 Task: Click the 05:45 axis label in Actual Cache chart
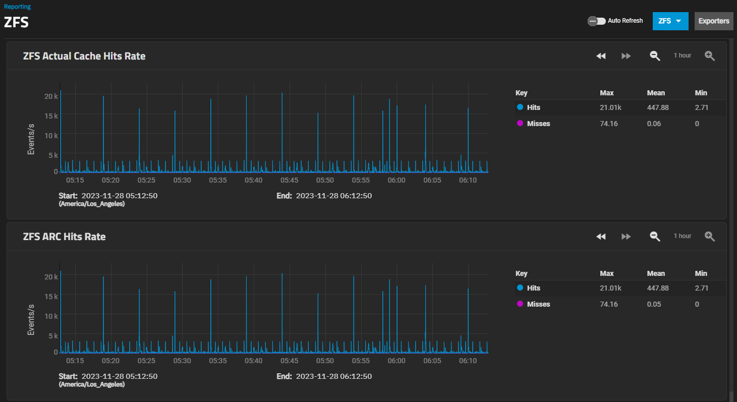pyautogui.click(x=290, y=180)
